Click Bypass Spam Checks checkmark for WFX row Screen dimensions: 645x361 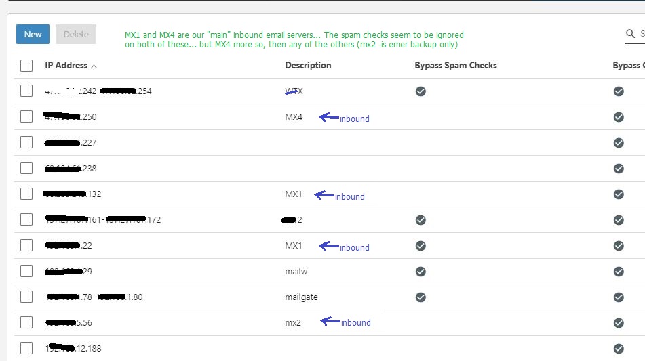pos(421,91)
